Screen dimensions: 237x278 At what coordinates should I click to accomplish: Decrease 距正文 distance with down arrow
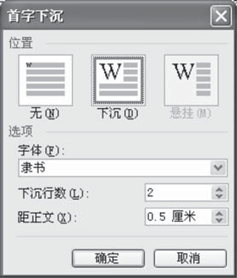click(219, 220)
